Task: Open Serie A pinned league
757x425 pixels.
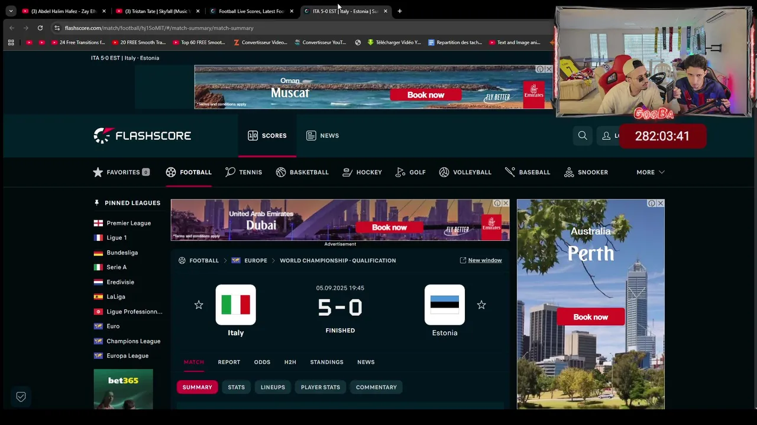Action: click(111, 267)
